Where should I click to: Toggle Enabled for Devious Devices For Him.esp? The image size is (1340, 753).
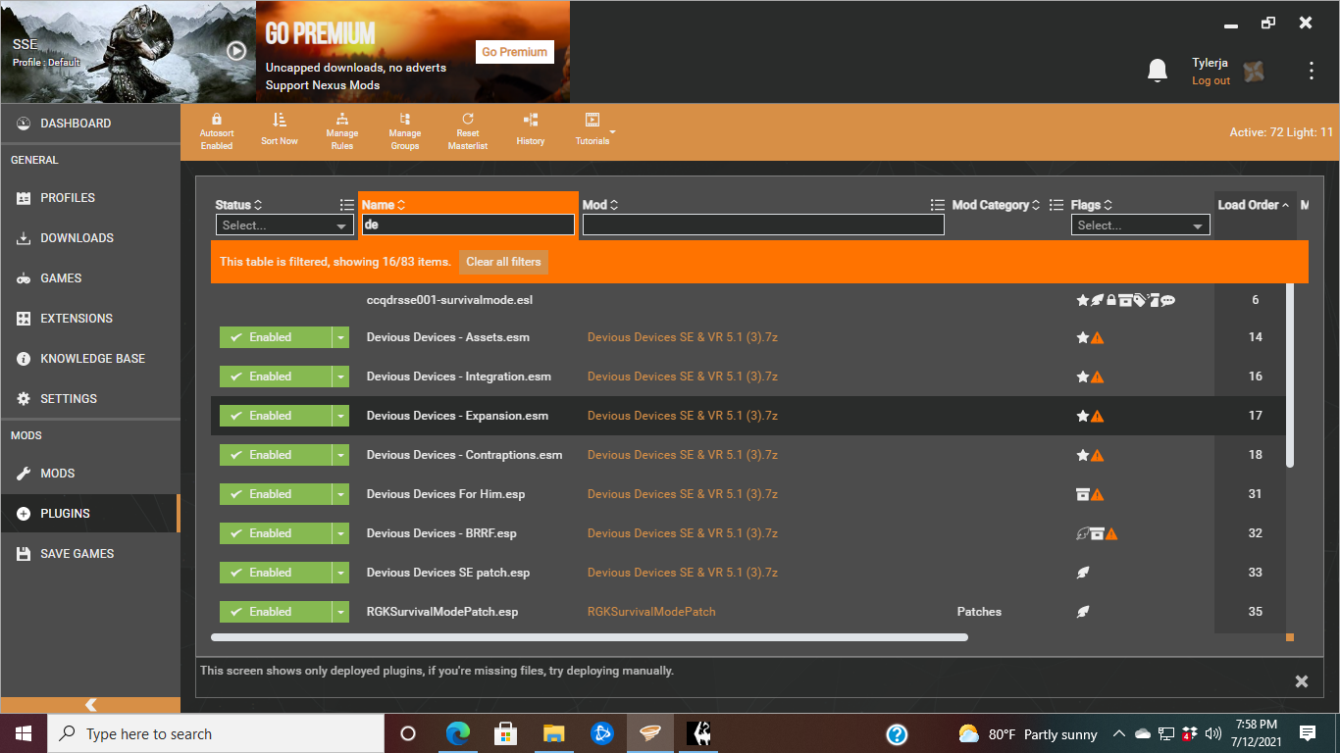(x=276, y=494)
